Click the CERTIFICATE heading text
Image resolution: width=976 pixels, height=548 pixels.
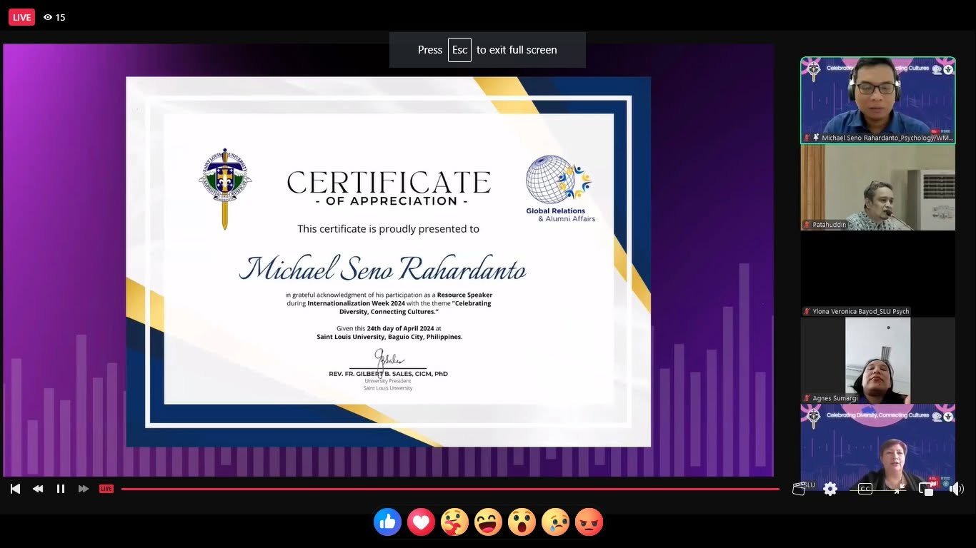coord(389,183)
